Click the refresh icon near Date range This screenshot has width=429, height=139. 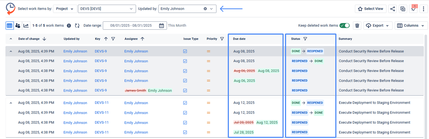(x=77, y=26)
